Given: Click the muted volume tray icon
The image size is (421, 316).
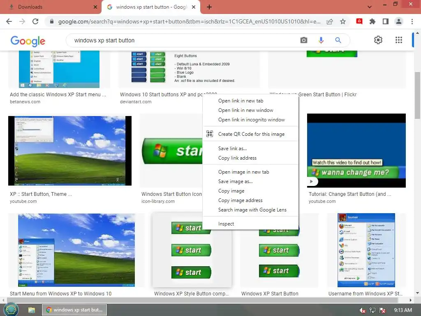Looking at the screenshot, I should [362, 310].
